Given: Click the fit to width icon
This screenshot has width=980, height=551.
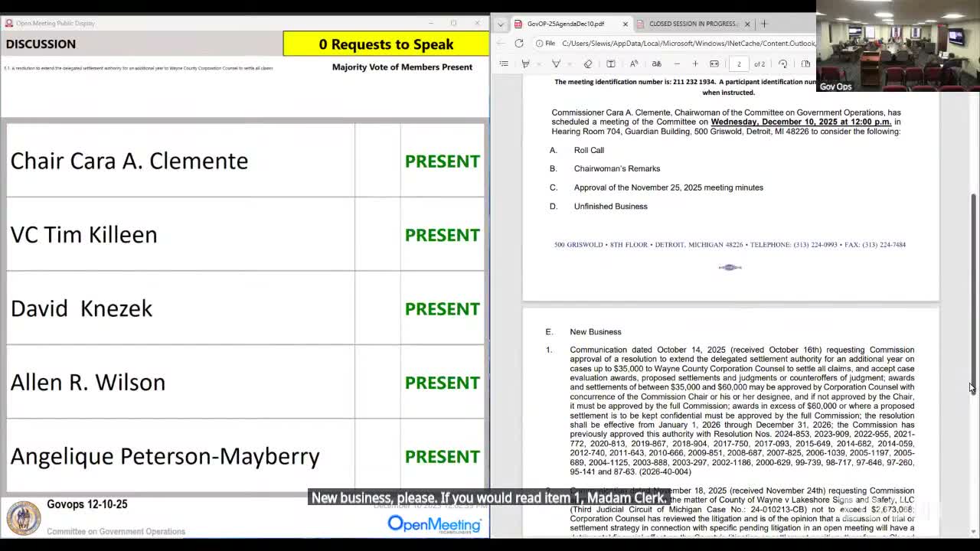Looking at the screenshot, I should tap(714, 64).
